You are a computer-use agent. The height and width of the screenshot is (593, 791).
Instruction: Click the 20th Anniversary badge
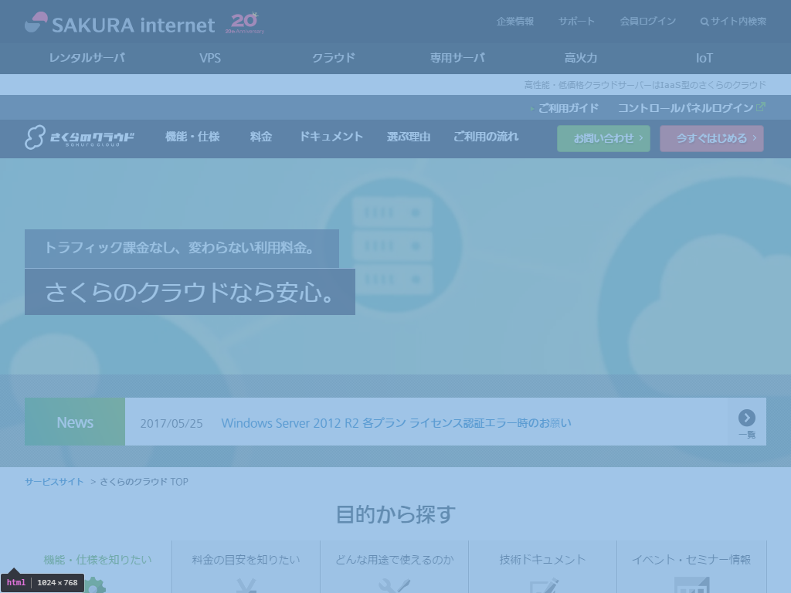tap(245, 22)
